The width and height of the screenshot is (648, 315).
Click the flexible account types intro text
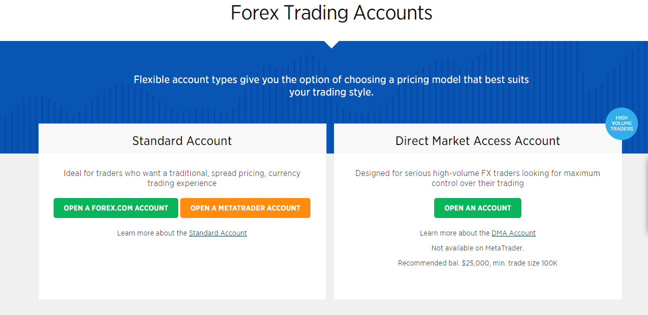coord(331,85)
